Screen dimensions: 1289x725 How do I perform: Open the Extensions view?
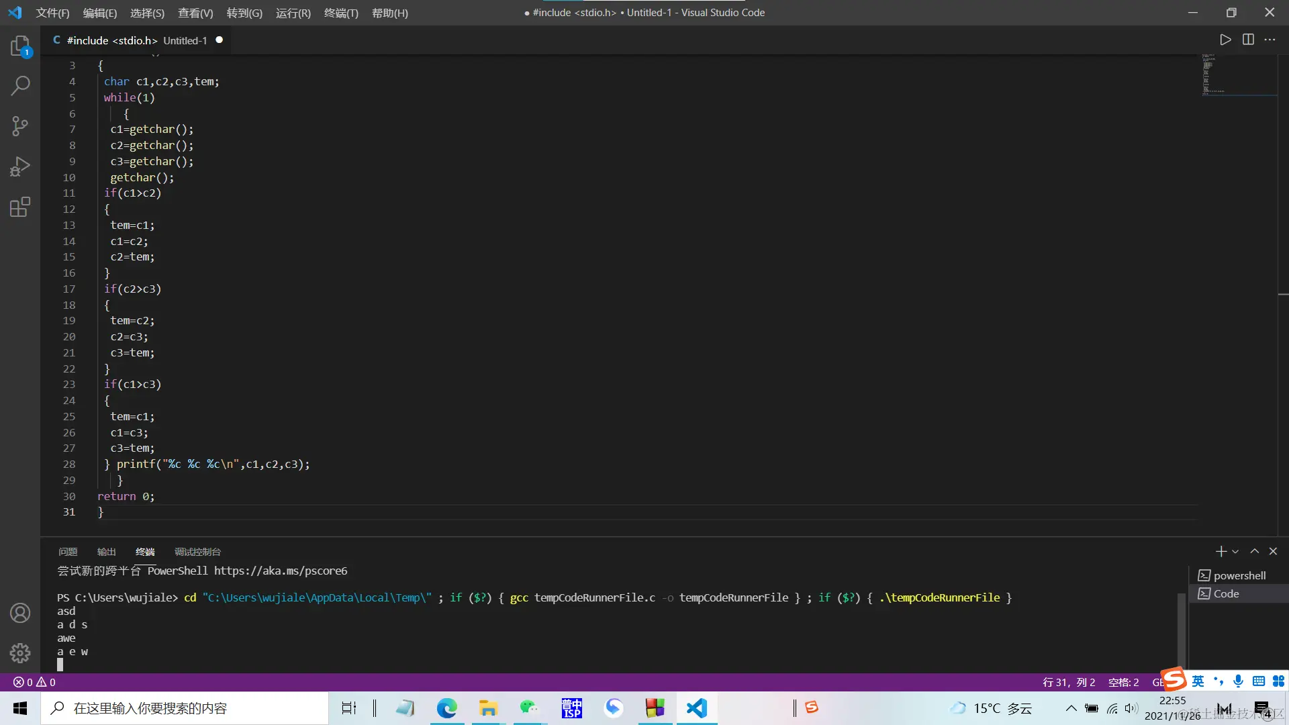coord(20,207)
